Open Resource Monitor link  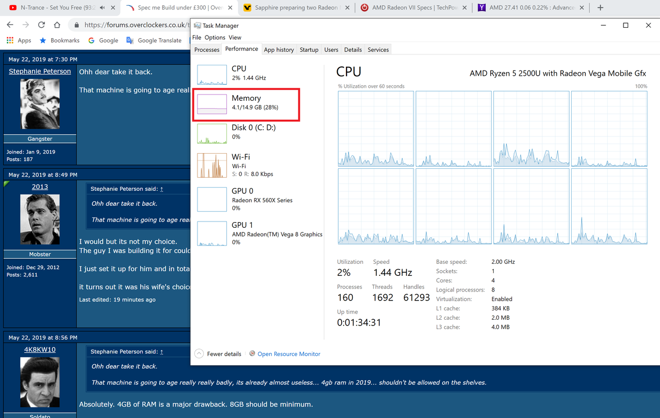click(x=288, y=354)
